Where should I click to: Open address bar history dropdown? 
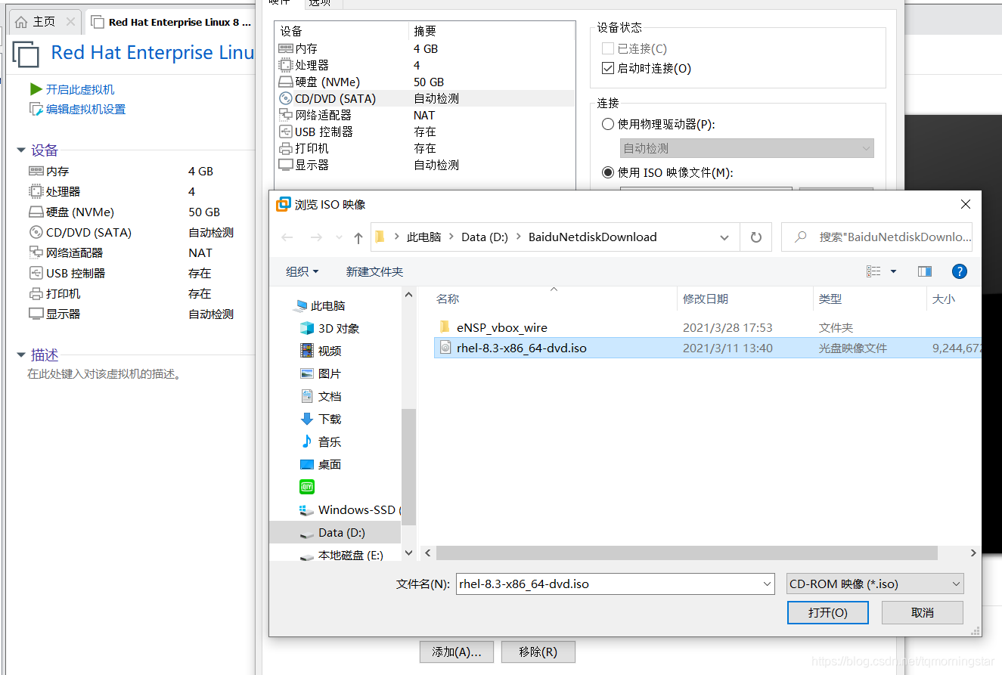724,237
